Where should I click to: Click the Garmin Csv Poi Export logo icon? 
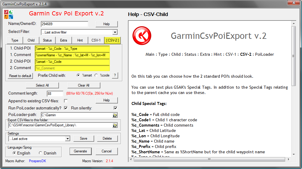[x=9, y=15]
